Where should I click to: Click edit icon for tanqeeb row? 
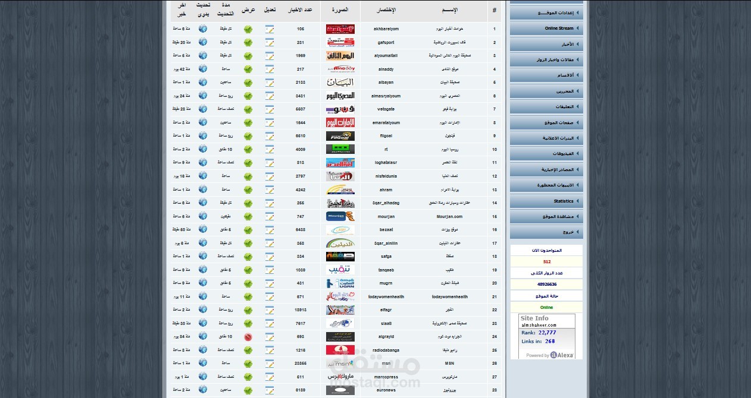click(x=270, y=269)
